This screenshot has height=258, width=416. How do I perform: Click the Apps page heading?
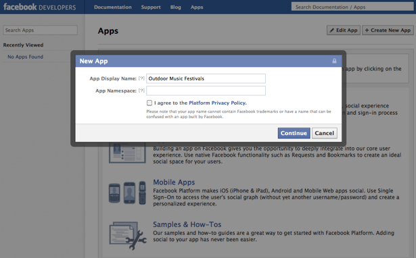(x=108, y=31)
